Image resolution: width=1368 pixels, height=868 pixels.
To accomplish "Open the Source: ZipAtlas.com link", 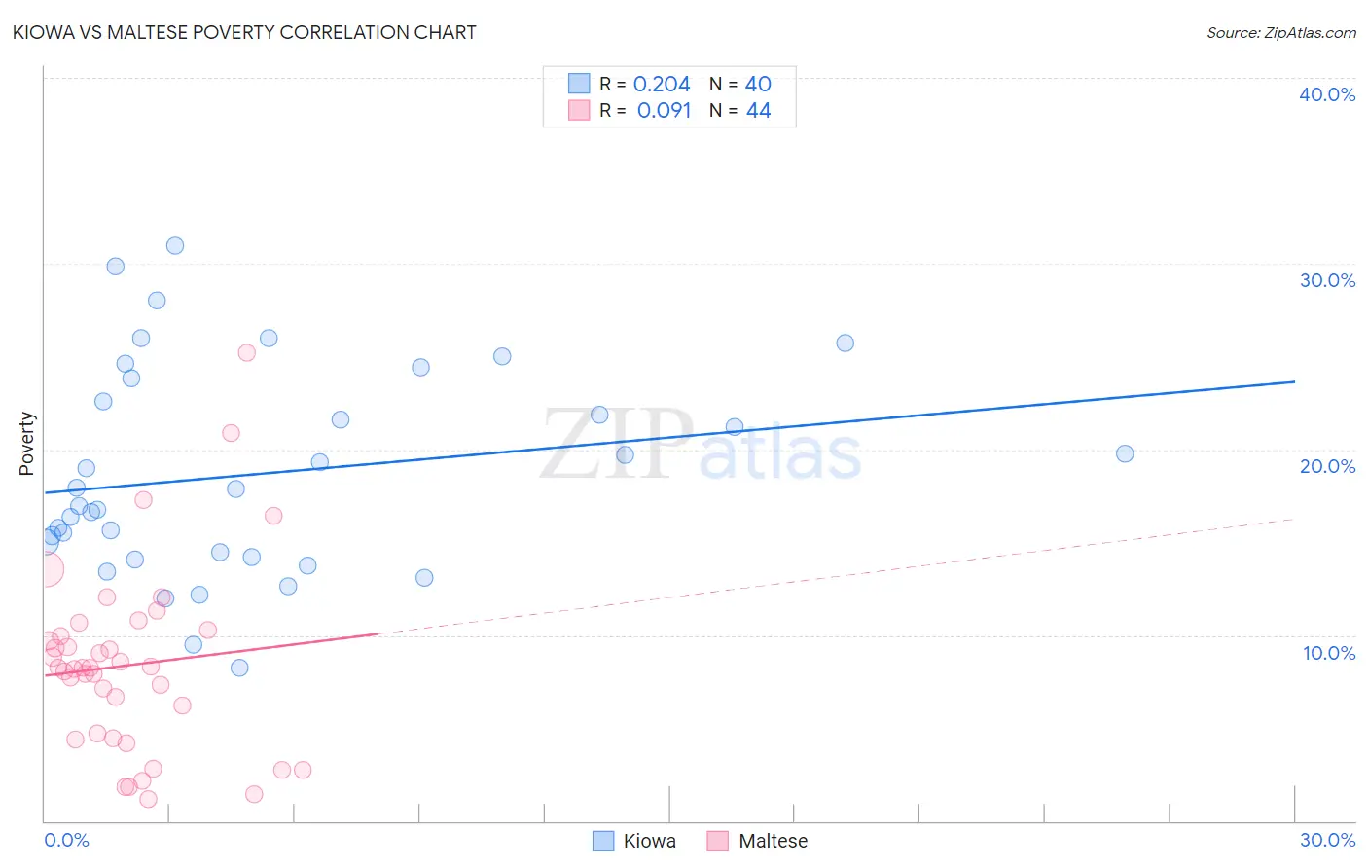I will 1281,32.
